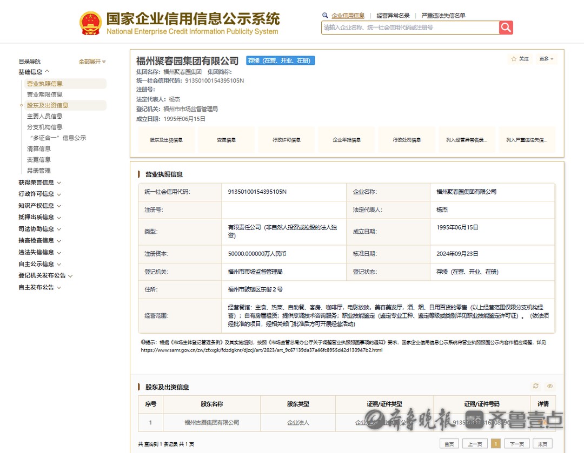Click page number 1 in pagination
Screen dimensions: 584x453
pyautogui.click(x=496, y=444)
